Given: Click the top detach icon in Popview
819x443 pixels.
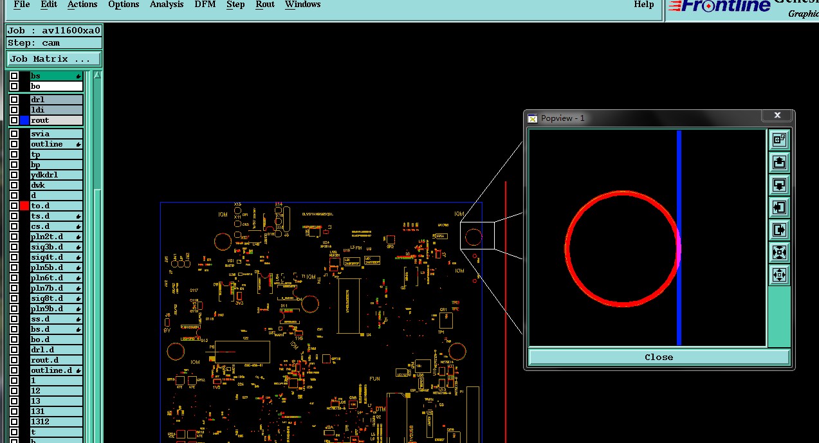Looking at the screenshot, I should [779, 140].
